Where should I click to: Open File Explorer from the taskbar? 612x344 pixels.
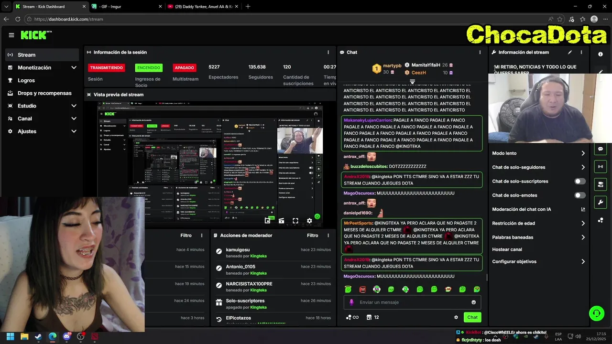(24, 336)
